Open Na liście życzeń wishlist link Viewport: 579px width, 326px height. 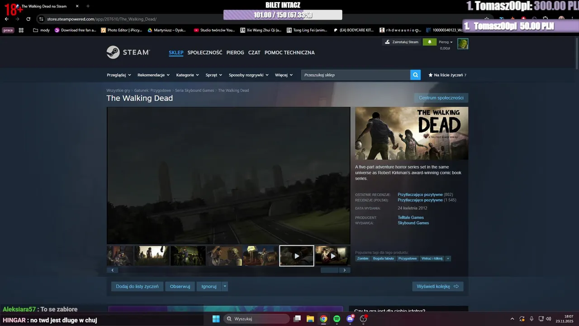pos(447,75)
